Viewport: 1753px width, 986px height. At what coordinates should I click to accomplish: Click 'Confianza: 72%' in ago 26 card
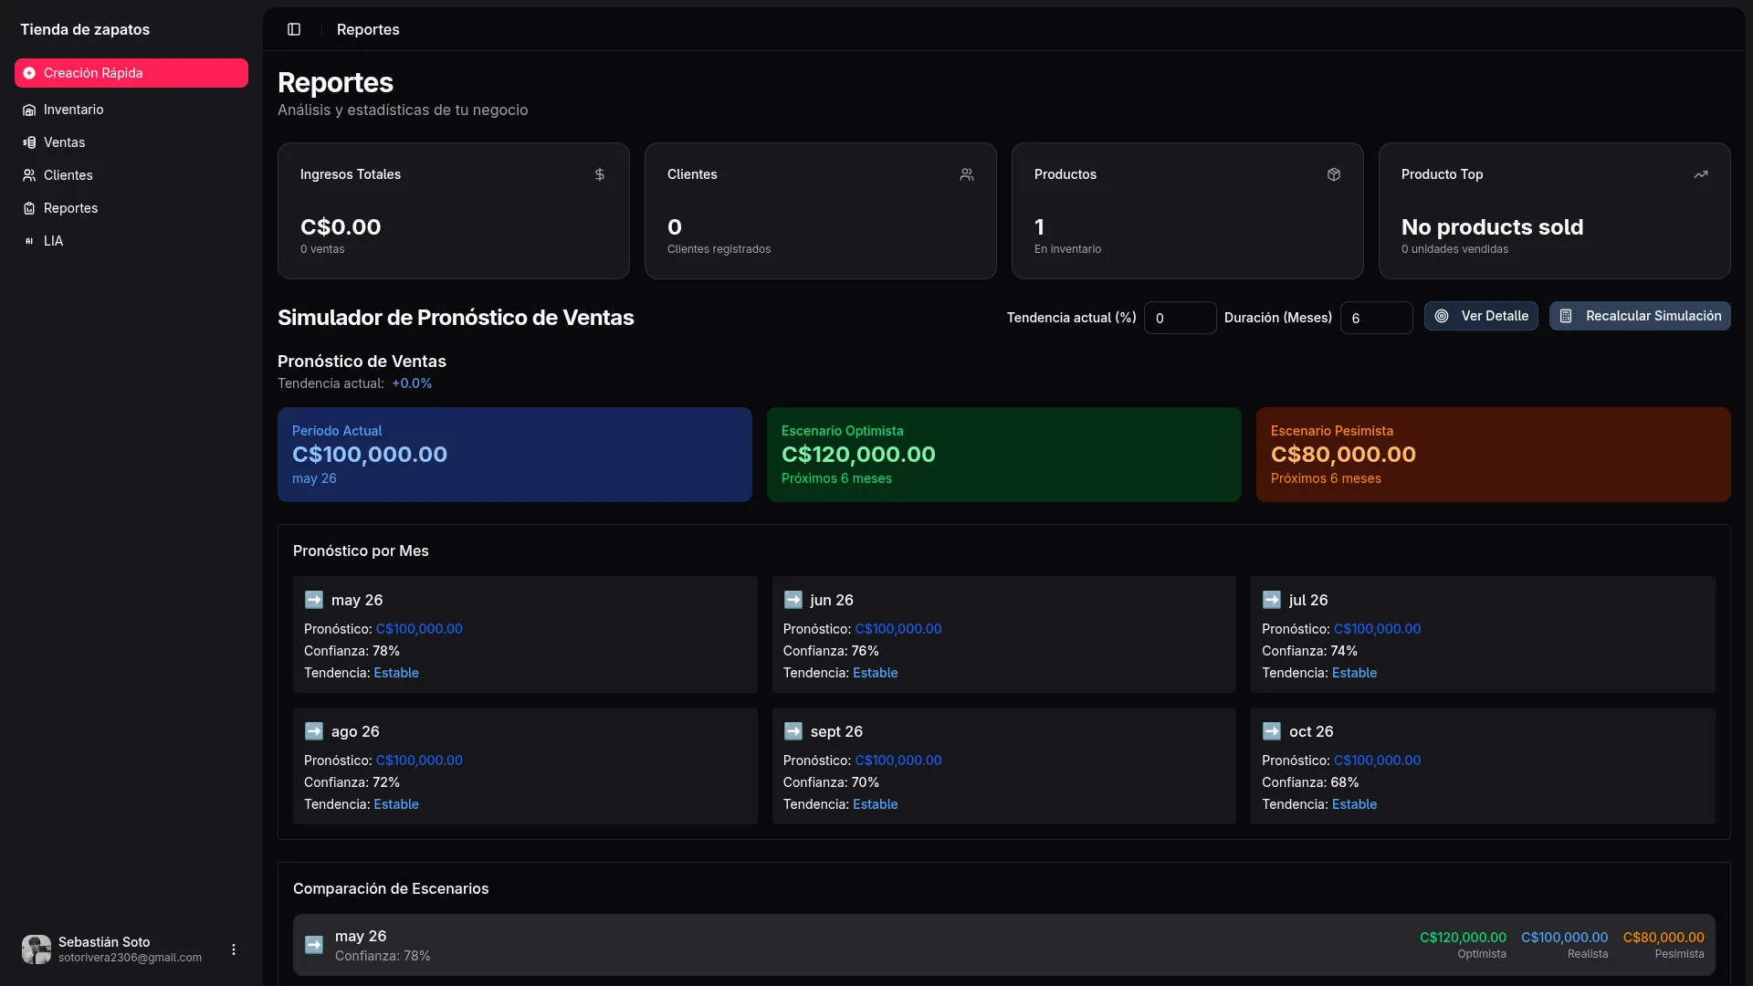352,782
